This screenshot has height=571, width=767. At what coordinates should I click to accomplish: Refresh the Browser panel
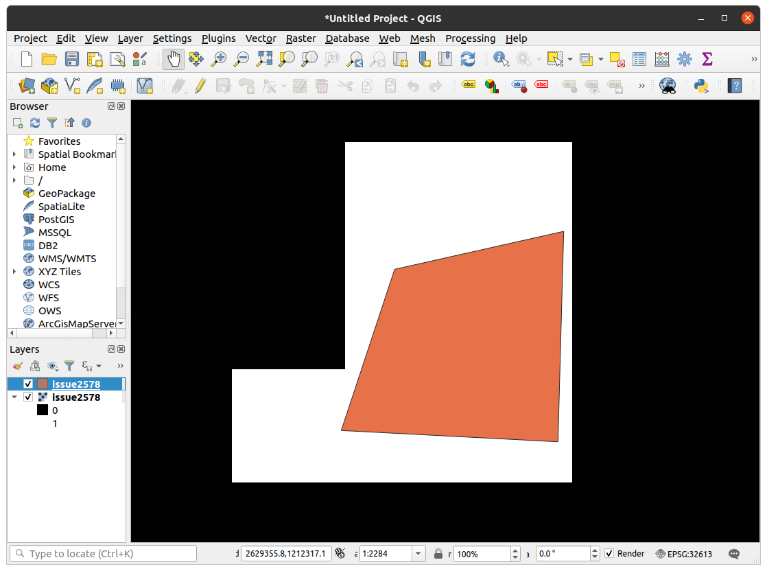coord(34,123)
